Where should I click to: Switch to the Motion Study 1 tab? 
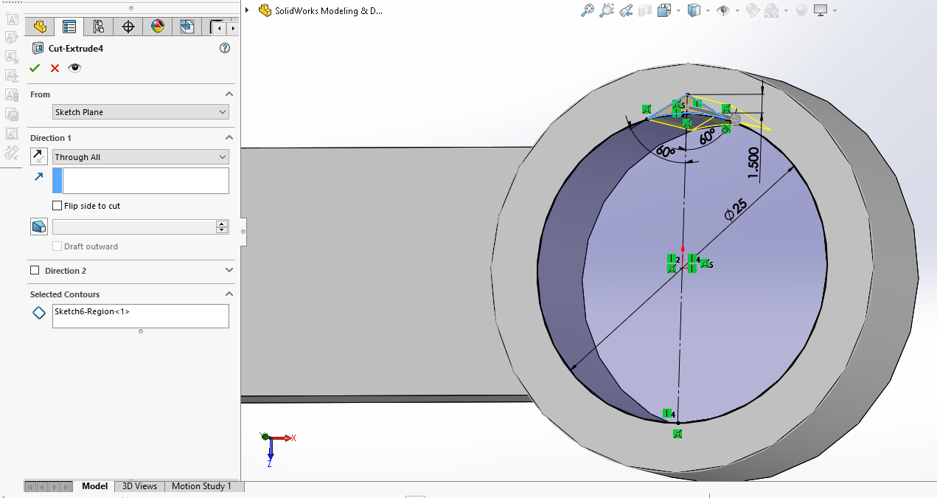pos(201,486)
